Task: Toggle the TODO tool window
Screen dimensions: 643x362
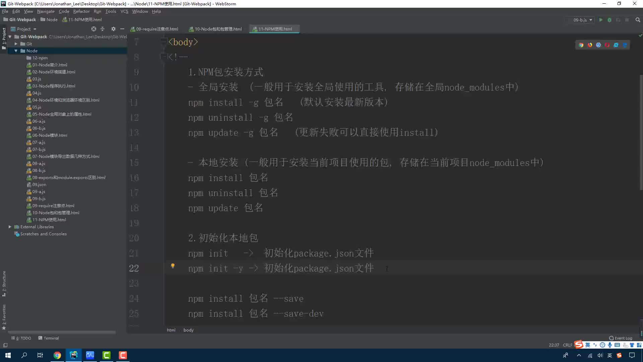Action: tap(21, 338)
